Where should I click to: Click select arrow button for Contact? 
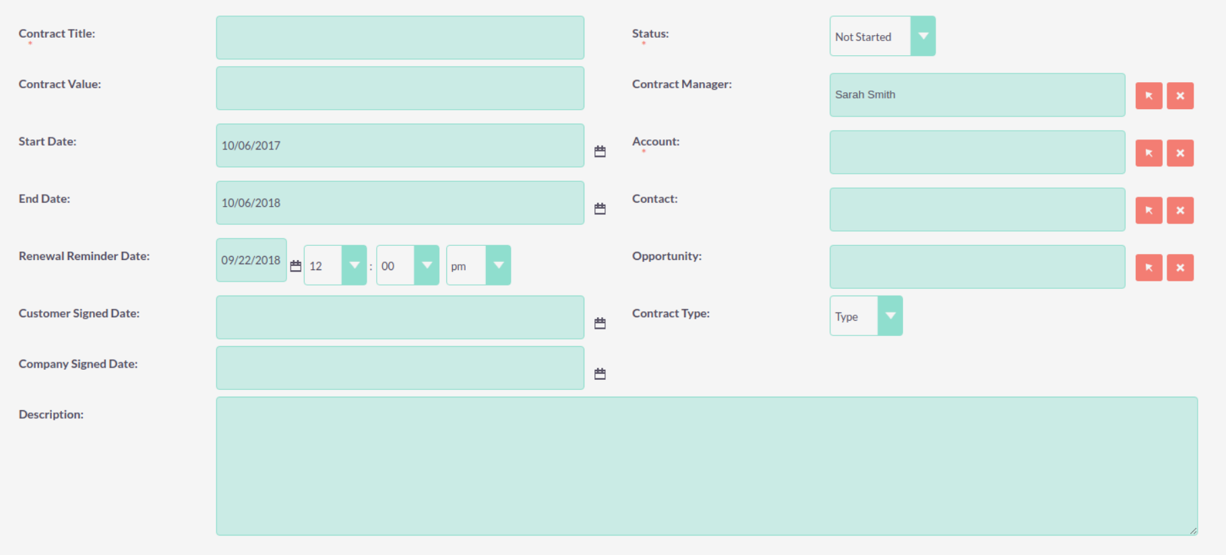pos(1148,210)
